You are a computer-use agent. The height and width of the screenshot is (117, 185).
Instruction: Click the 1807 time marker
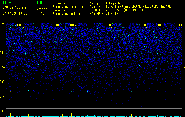(126, 25)
